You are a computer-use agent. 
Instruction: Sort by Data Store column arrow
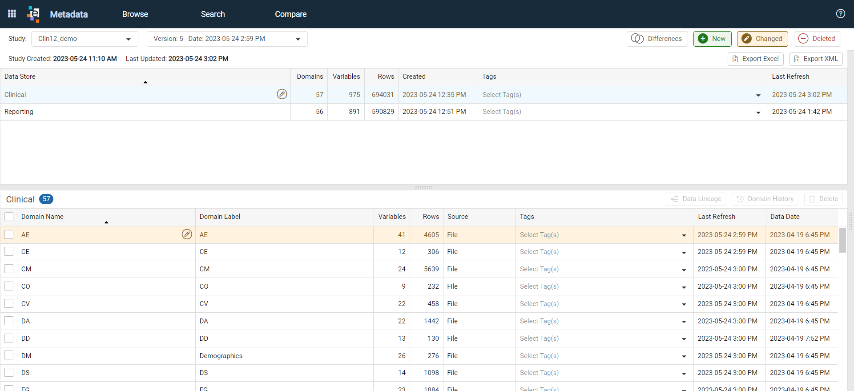pyautogui.click(x=145, y=82)
